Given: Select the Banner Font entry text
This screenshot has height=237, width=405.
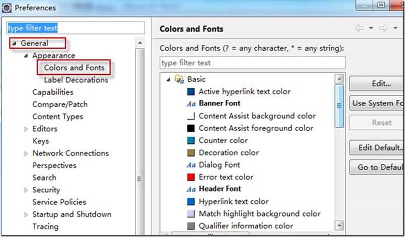Looking at the screenshot, I should (219, 103).
